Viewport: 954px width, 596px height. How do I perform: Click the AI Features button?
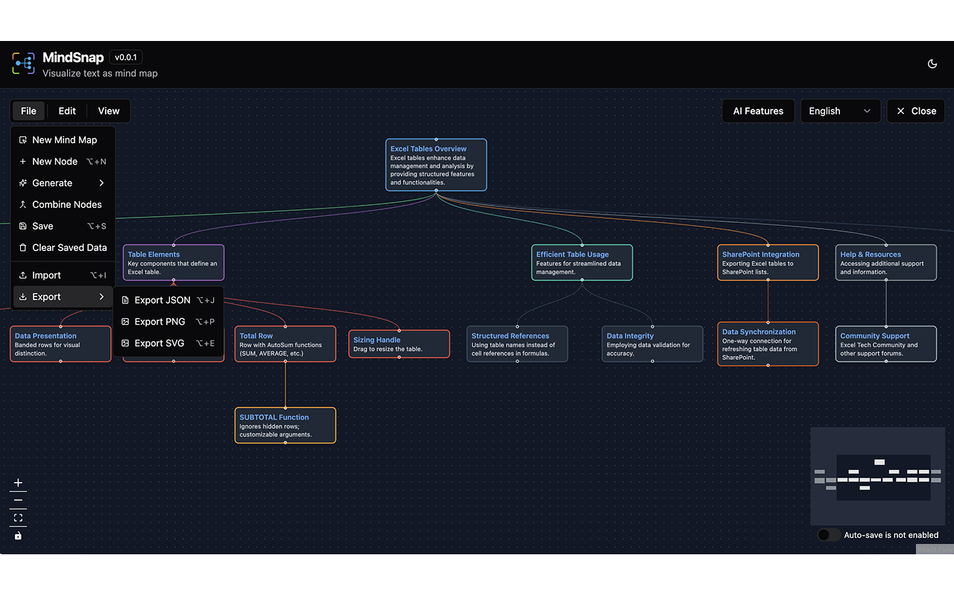(x=758, y=110)
